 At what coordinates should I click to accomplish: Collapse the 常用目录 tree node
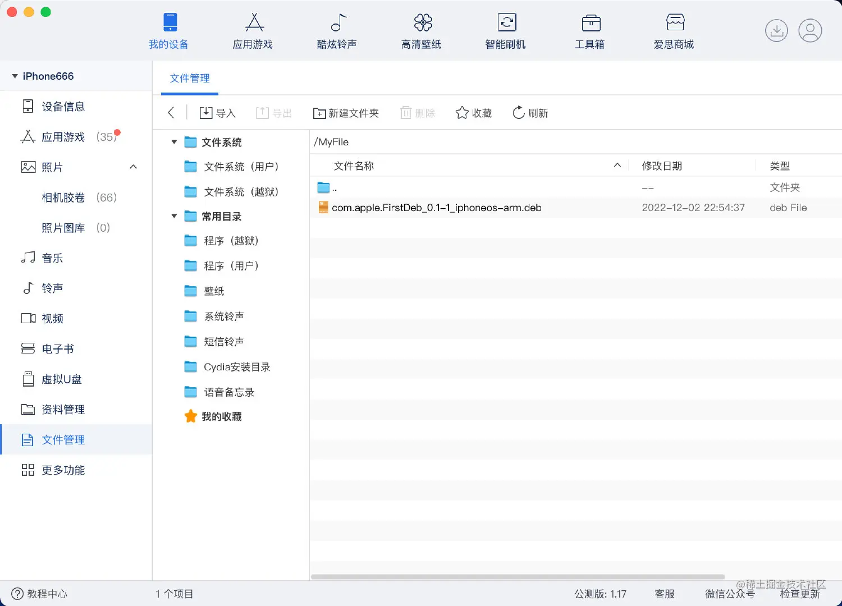coord(174,216)
